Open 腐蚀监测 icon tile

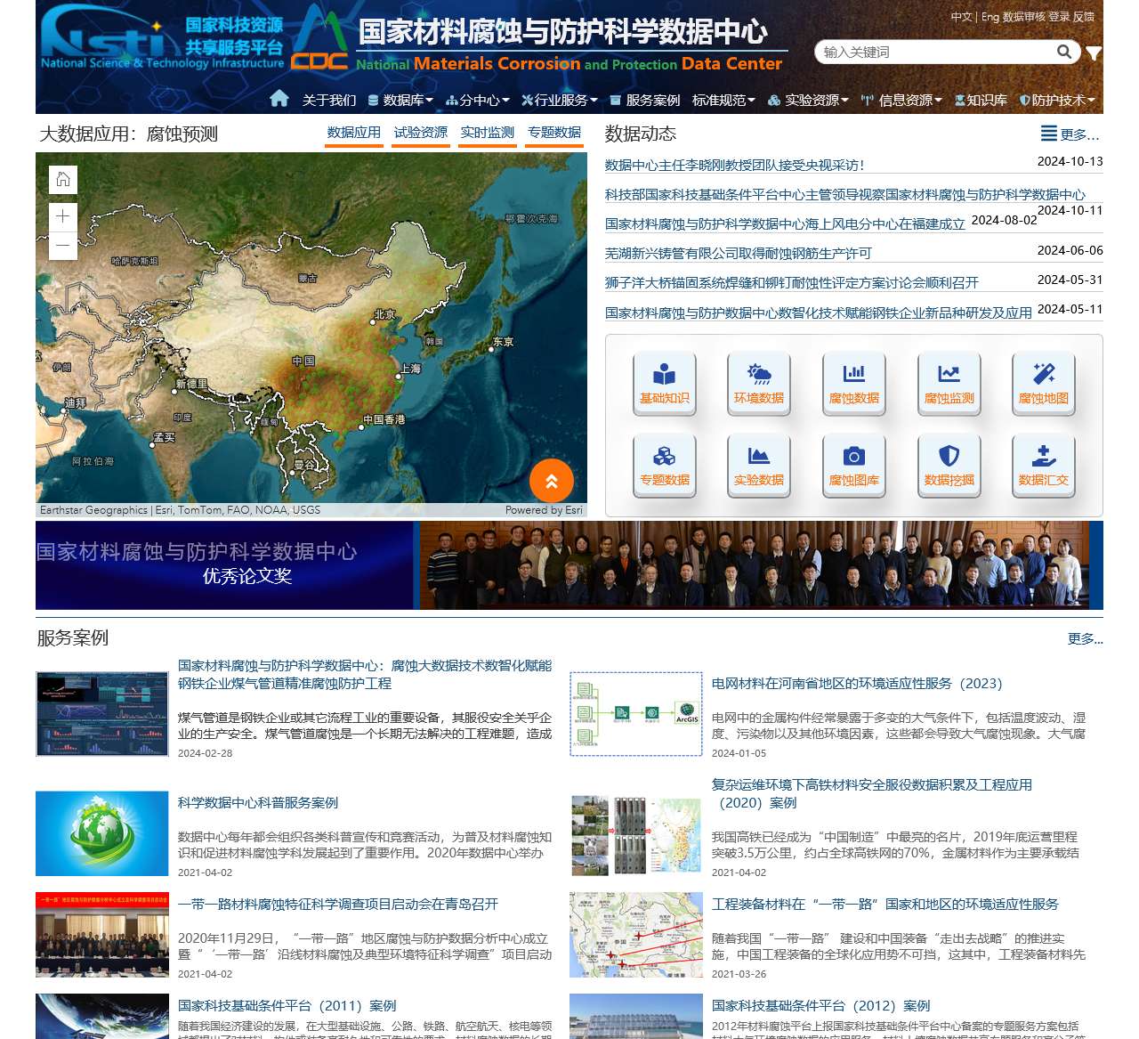[x=949, y=383]
